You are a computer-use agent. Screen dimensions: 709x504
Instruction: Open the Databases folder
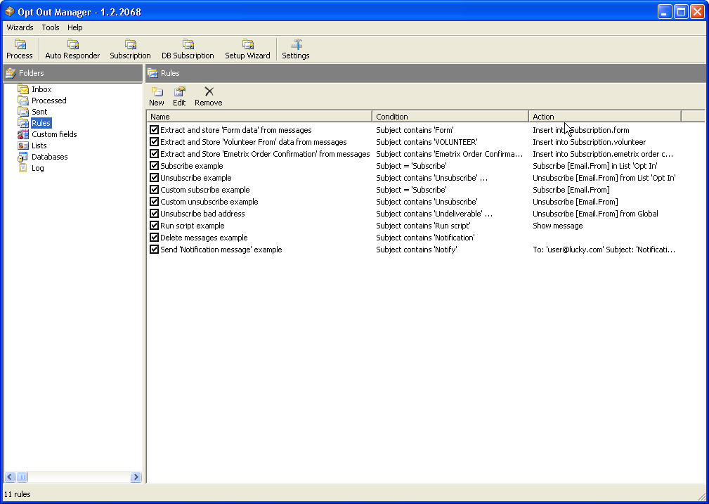coord(50,157)
